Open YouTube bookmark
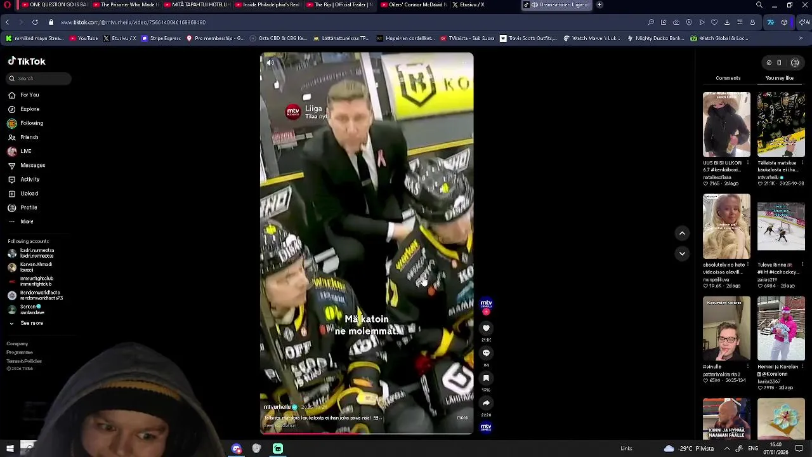The image size is (812, 457). click(x=84, y=38)
